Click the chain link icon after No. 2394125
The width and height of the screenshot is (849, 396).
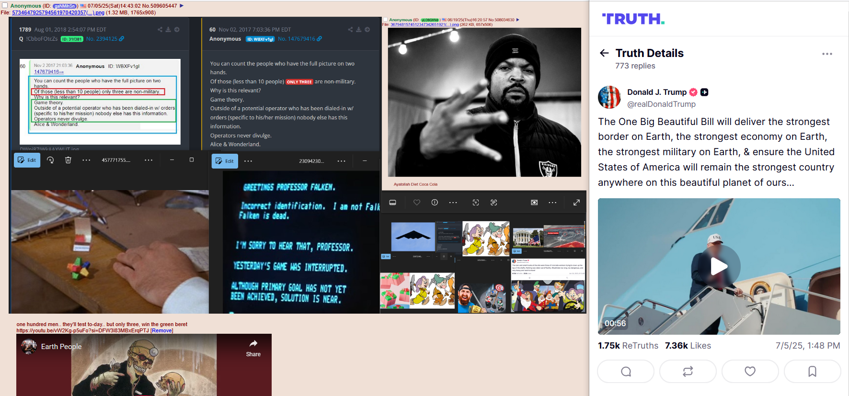pyautogui.click(x=122, y=39)
